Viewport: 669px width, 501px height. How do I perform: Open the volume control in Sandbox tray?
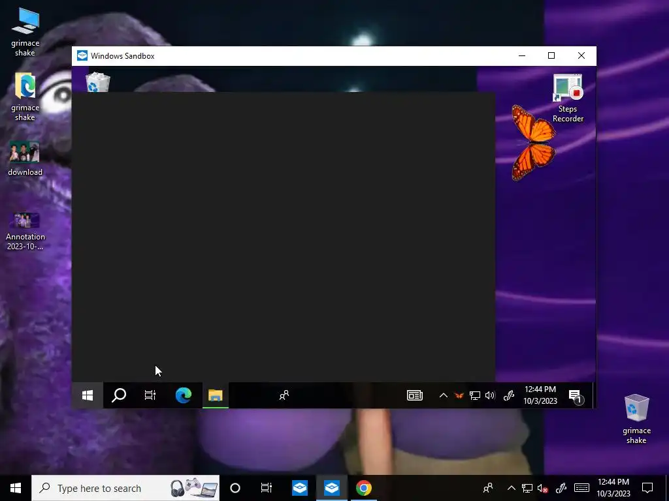click(x=490, y=395)
